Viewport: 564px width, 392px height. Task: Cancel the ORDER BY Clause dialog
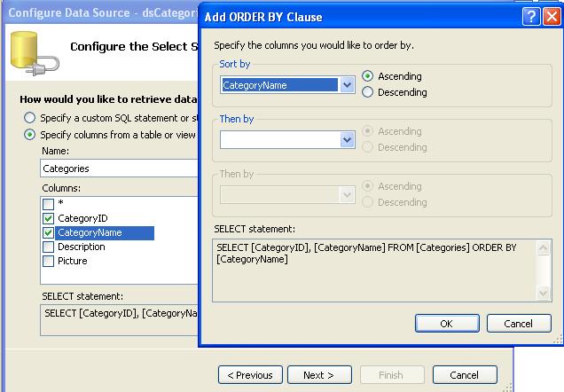tap(519, 324)
